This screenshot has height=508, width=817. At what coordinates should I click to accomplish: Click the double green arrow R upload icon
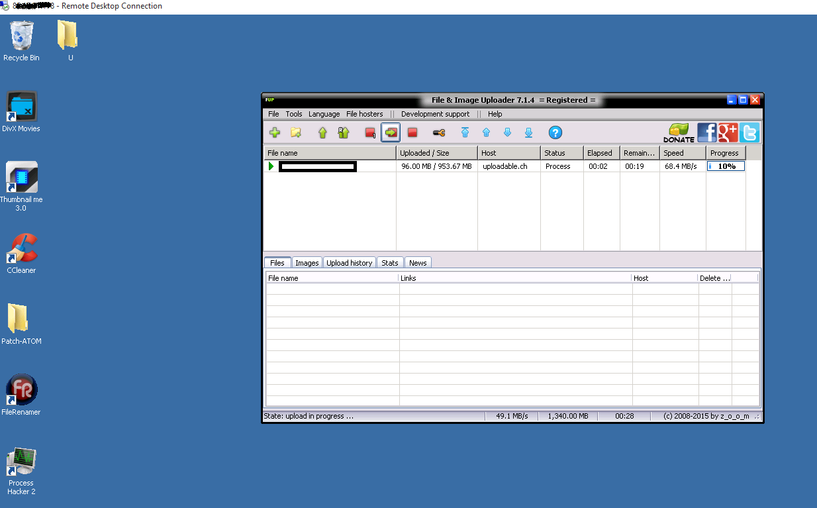[x=343, y=132]
